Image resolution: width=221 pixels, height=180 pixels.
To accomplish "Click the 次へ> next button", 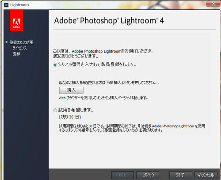I will (x=148, y=175).
